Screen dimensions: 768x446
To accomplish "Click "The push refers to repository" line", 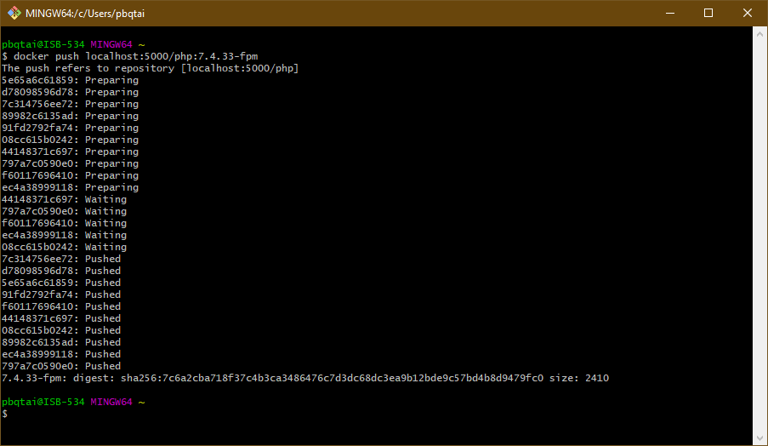I will point(150,68).
